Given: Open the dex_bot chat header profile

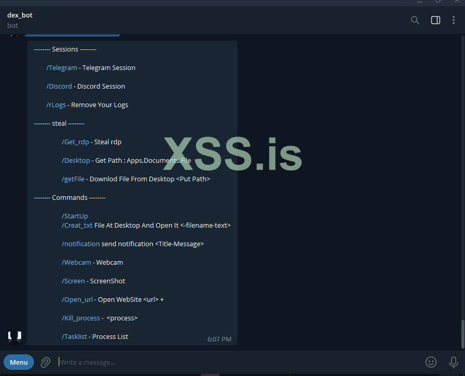Looking at the screenshot, I should click(x=20, y=20).
